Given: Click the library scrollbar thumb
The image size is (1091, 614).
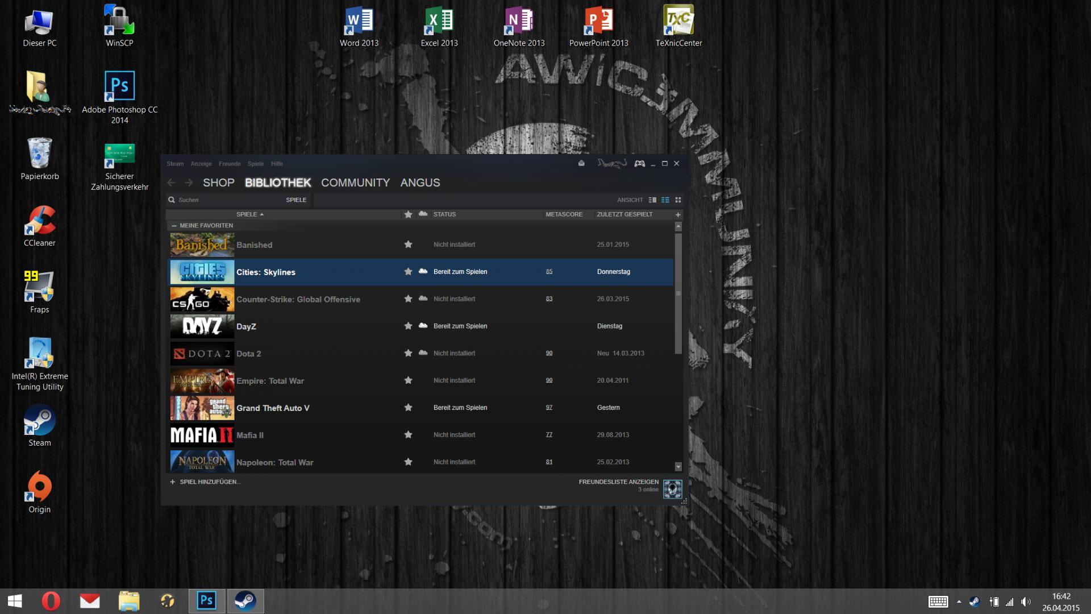Looking at the screenshot, I should point(678,293).
